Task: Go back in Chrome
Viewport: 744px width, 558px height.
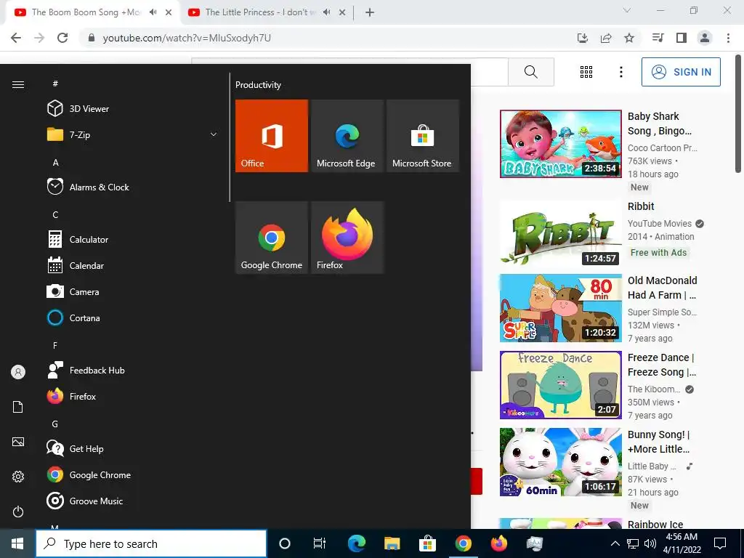Action: click(x=16, y=38)
